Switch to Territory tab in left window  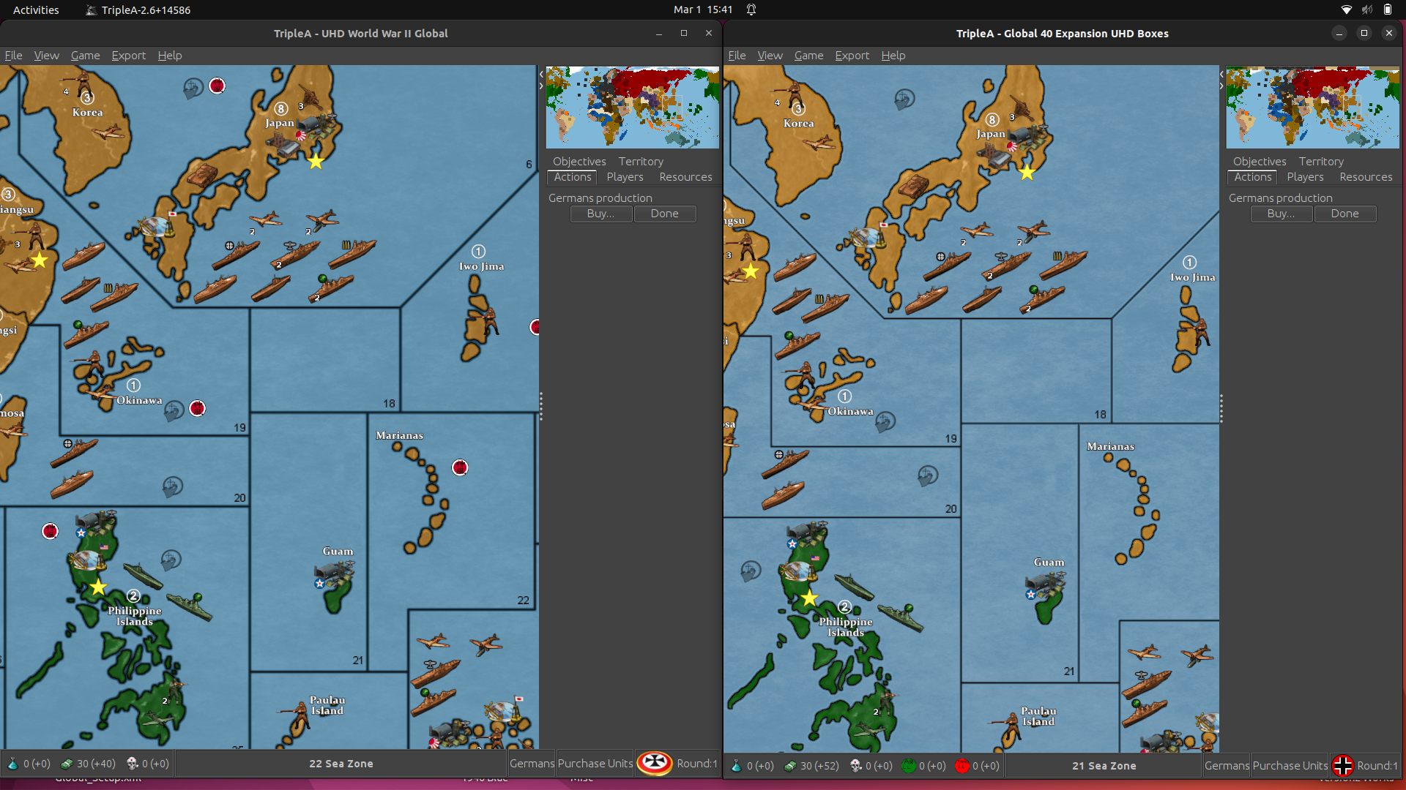641,162
